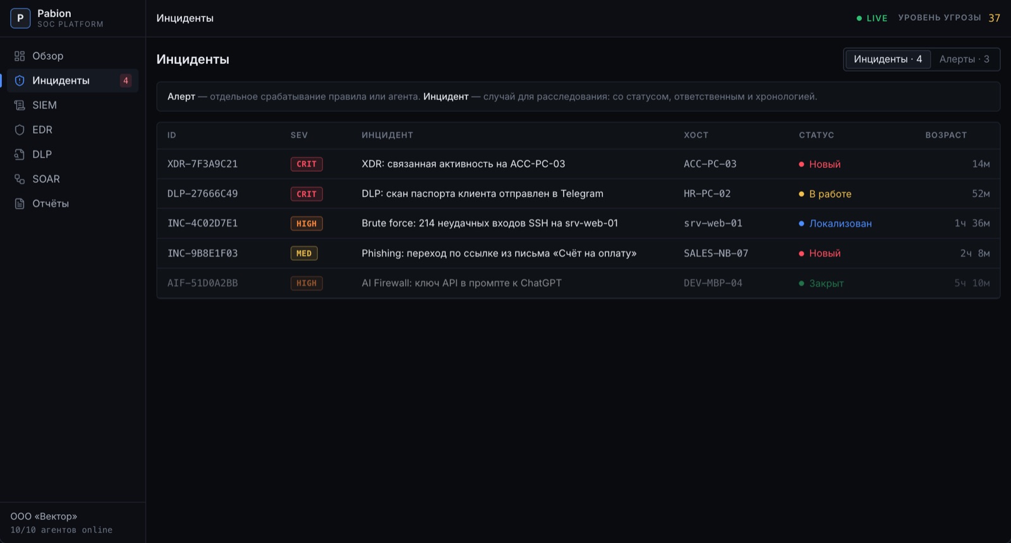Click the MED badge in Phishing row
Viewport: 1011px width, 543px height.
pyautogui.click(x=304, y=253)
